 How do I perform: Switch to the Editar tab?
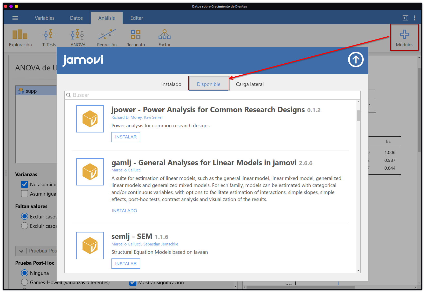(137, 18)
